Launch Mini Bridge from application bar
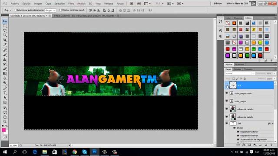278x156 pixels. (x=139, y=3)
